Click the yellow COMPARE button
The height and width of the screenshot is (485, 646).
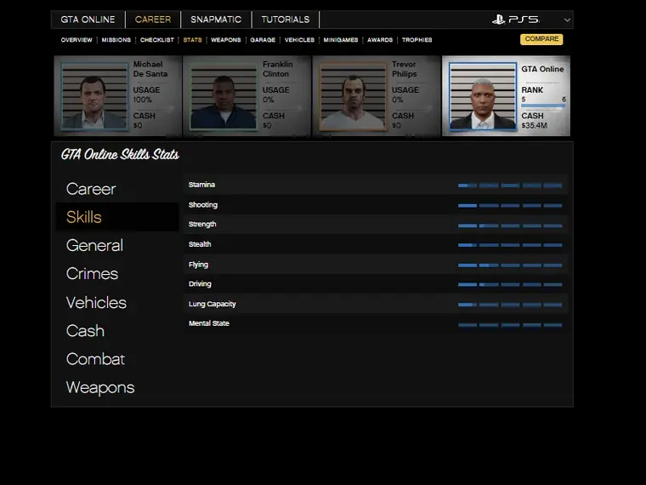coord(541,39)
